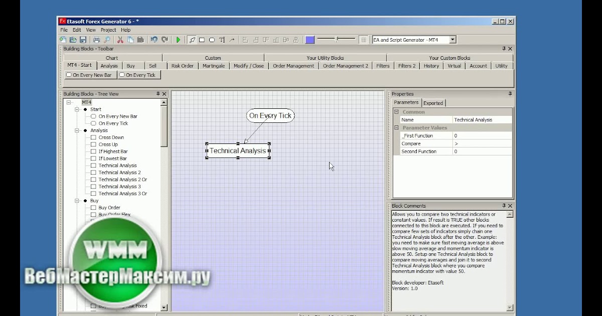Close the Building Blocks Tree View panel
Image resolution: width=602 pixels, height=316 pixels.
[x=164, y=94]
